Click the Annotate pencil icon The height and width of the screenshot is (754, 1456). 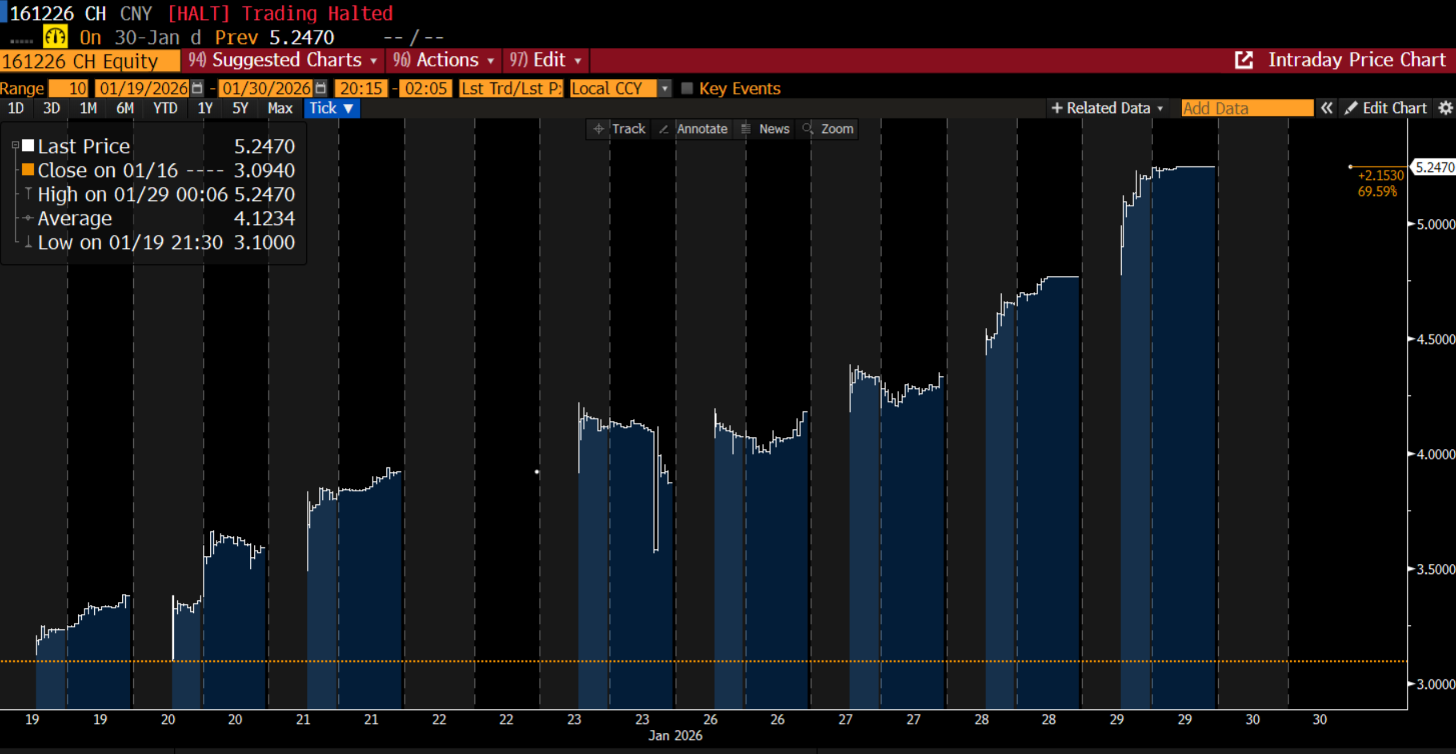point(664,129)
